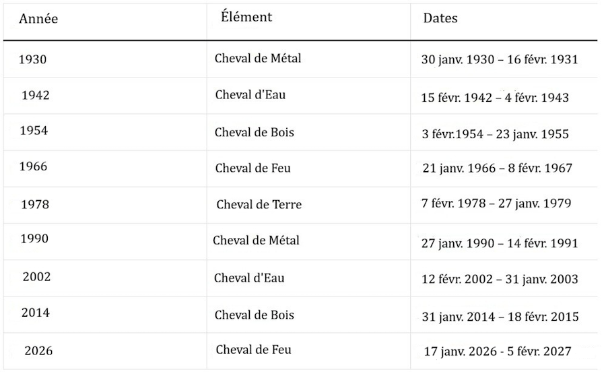This screenshot has width=606, height=372.
Task: Select the 1978 year cell
Action: (x=35, y=204)
